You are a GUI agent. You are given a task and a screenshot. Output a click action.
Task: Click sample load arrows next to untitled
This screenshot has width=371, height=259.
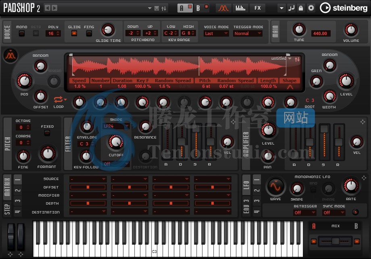[x=297, y=59]
